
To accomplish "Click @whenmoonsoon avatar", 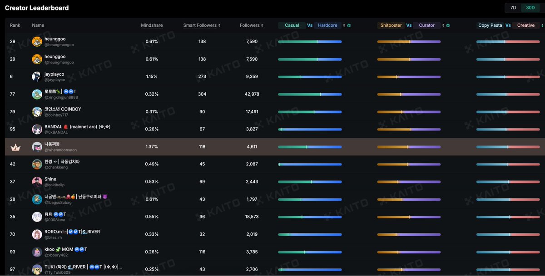I will 37,147.
